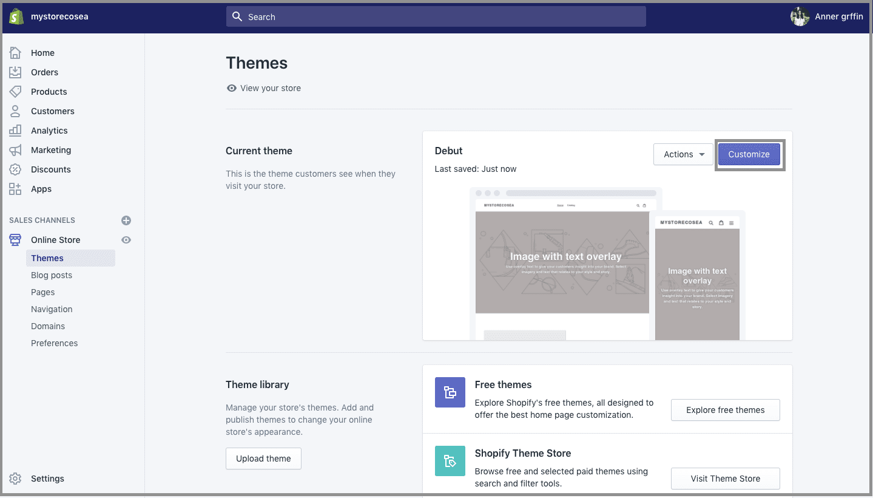
Task: Open Navigation under Online Store
Action: (52, 309)
